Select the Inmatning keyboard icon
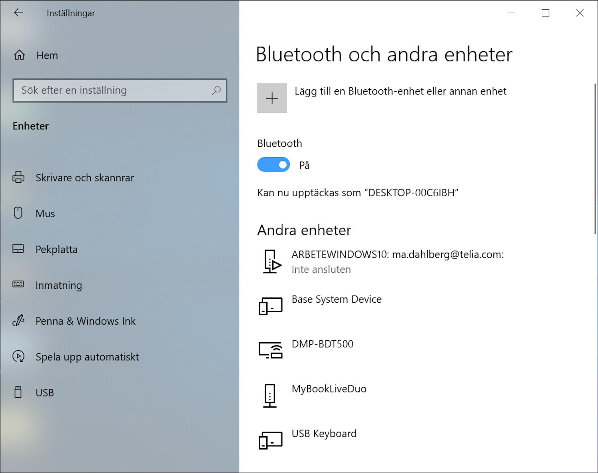The height and width of the screenshot is (473, 598). tap(18, 285)
